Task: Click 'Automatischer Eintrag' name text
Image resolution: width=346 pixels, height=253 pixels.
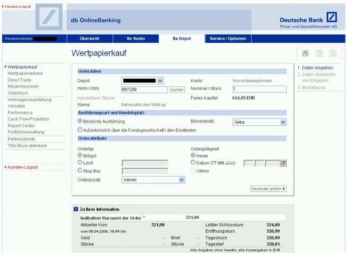Action: pyautogui.click(x=143, y=105)
